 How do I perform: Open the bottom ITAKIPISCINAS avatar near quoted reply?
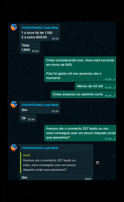tap(14, 147)
